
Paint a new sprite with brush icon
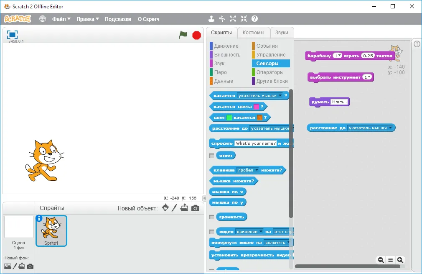pyautogui.click(x=175, y=208)
